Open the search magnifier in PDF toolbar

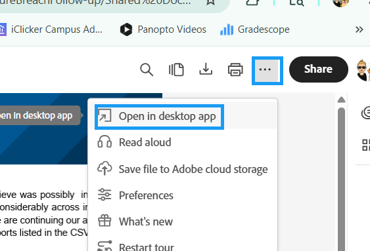(147, 69)
